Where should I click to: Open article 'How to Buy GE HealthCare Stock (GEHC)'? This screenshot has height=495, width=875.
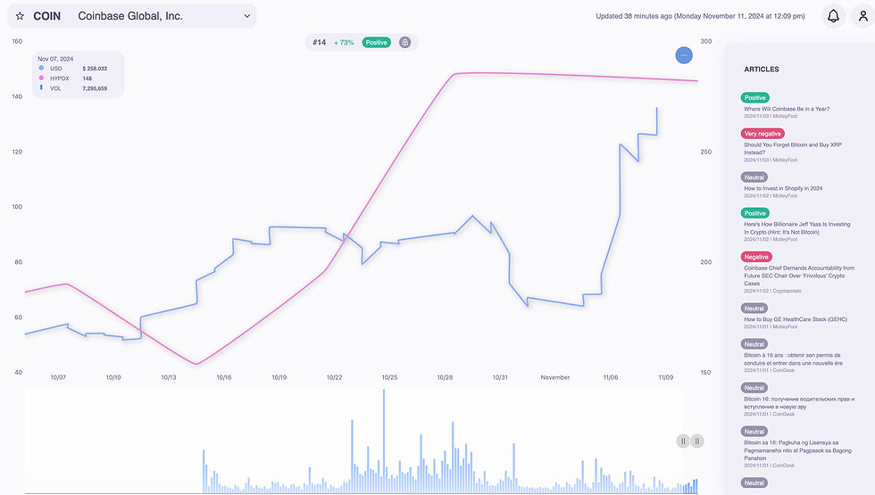tap(796, 319)
